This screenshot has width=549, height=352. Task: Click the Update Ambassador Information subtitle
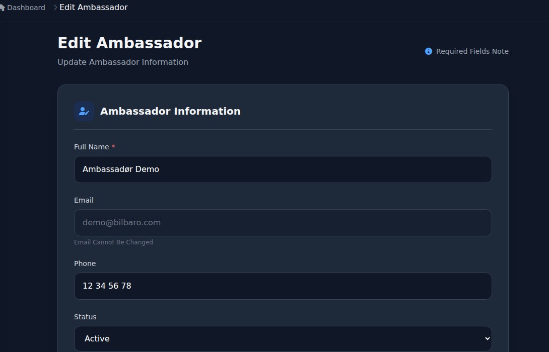[123, 62]
